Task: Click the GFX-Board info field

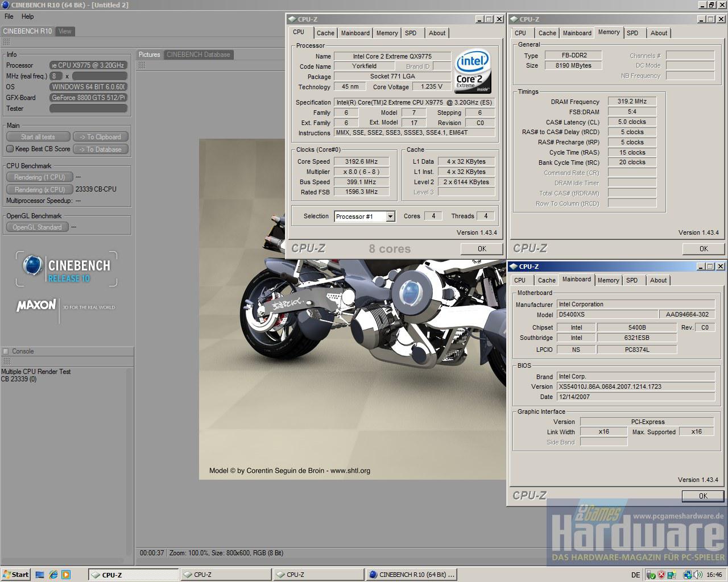Action: click(x=88, y=98)
